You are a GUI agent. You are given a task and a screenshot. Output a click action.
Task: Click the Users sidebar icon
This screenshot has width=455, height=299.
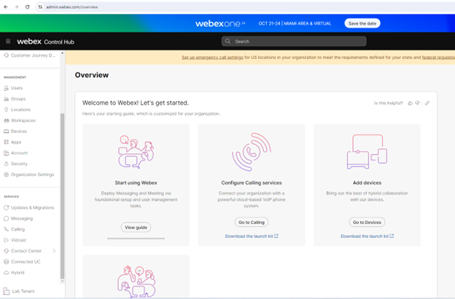coord(6,88)
